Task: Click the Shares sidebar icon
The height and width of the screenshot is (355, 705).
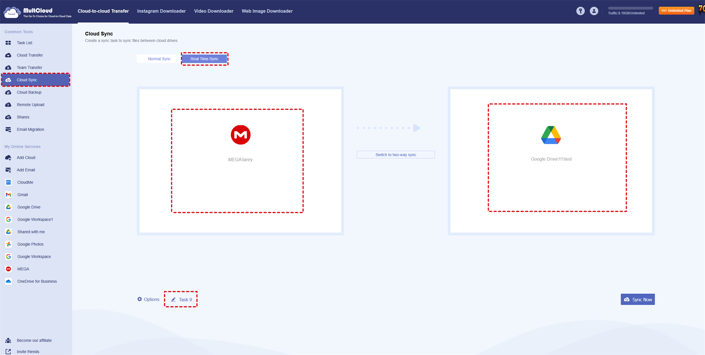Action: (8, 117)
